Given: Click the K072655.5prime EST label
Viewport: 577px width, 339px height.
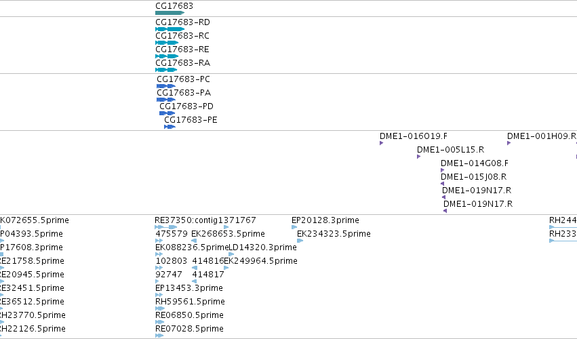Looking at the screenshot, I should tap(35, 220).
